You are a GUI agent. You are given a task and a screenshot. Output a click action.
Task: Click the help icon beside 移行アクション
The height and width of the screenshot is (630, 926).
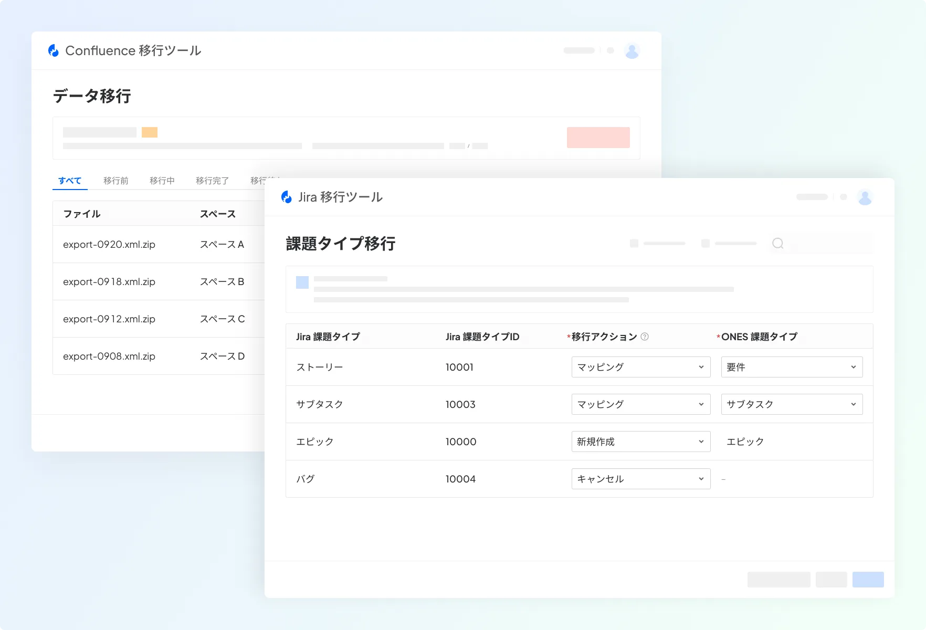coord(645,337)
